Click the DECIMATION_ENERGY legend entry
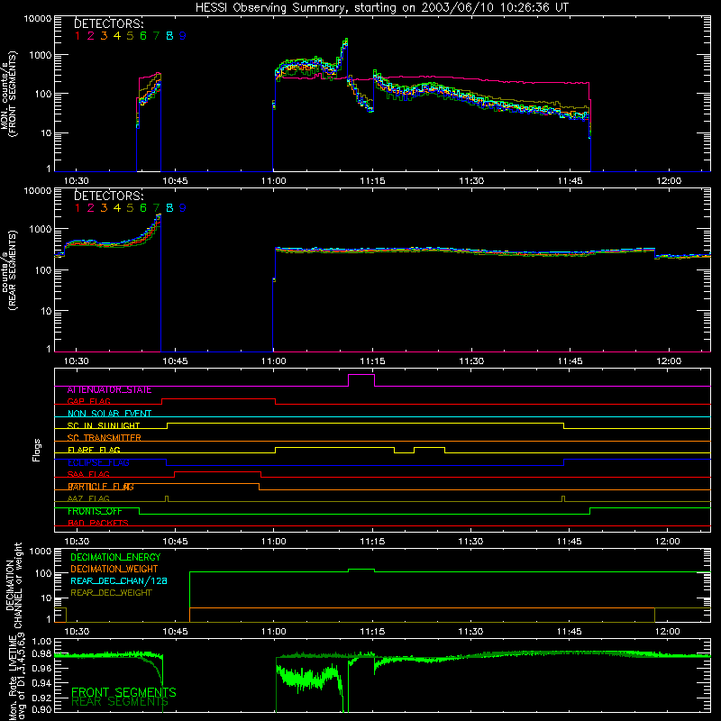Viewport: 721px width, 721px height. 115,557
